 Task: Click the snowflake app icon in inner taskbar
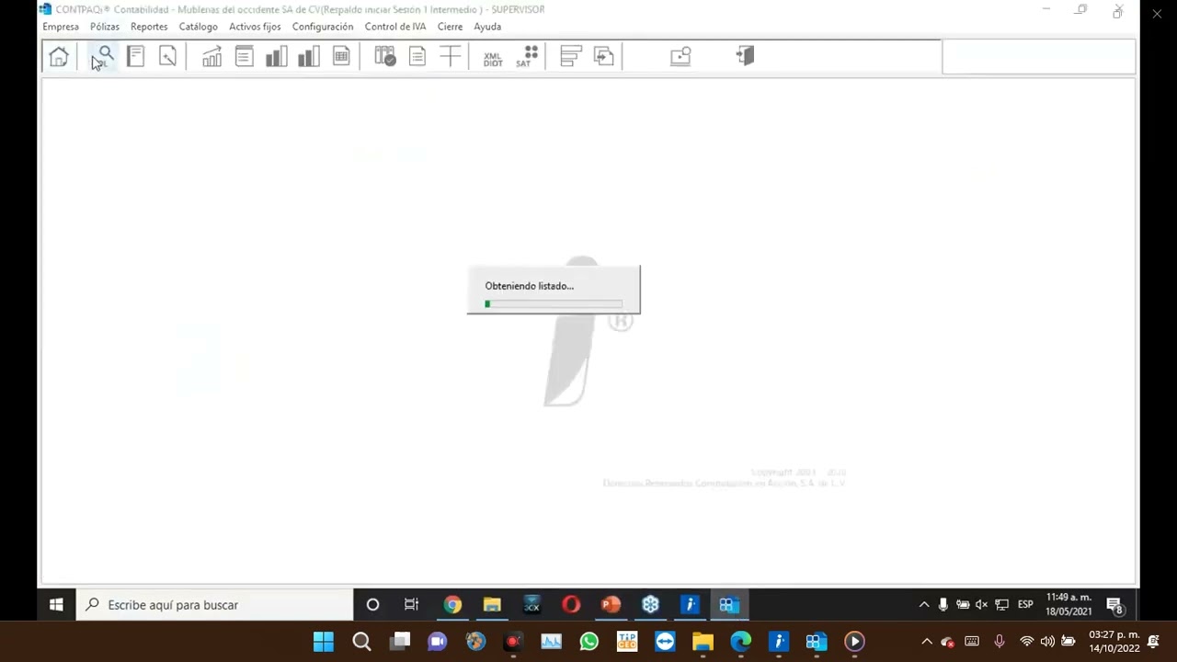click(x=650, y=605)
